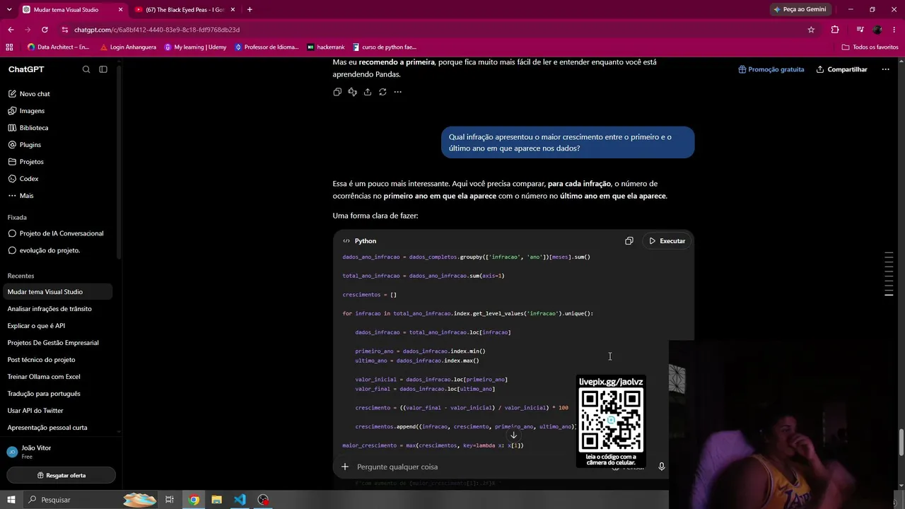View site information for chatgpt.com
905x509 pixels.
click(64, 30)
